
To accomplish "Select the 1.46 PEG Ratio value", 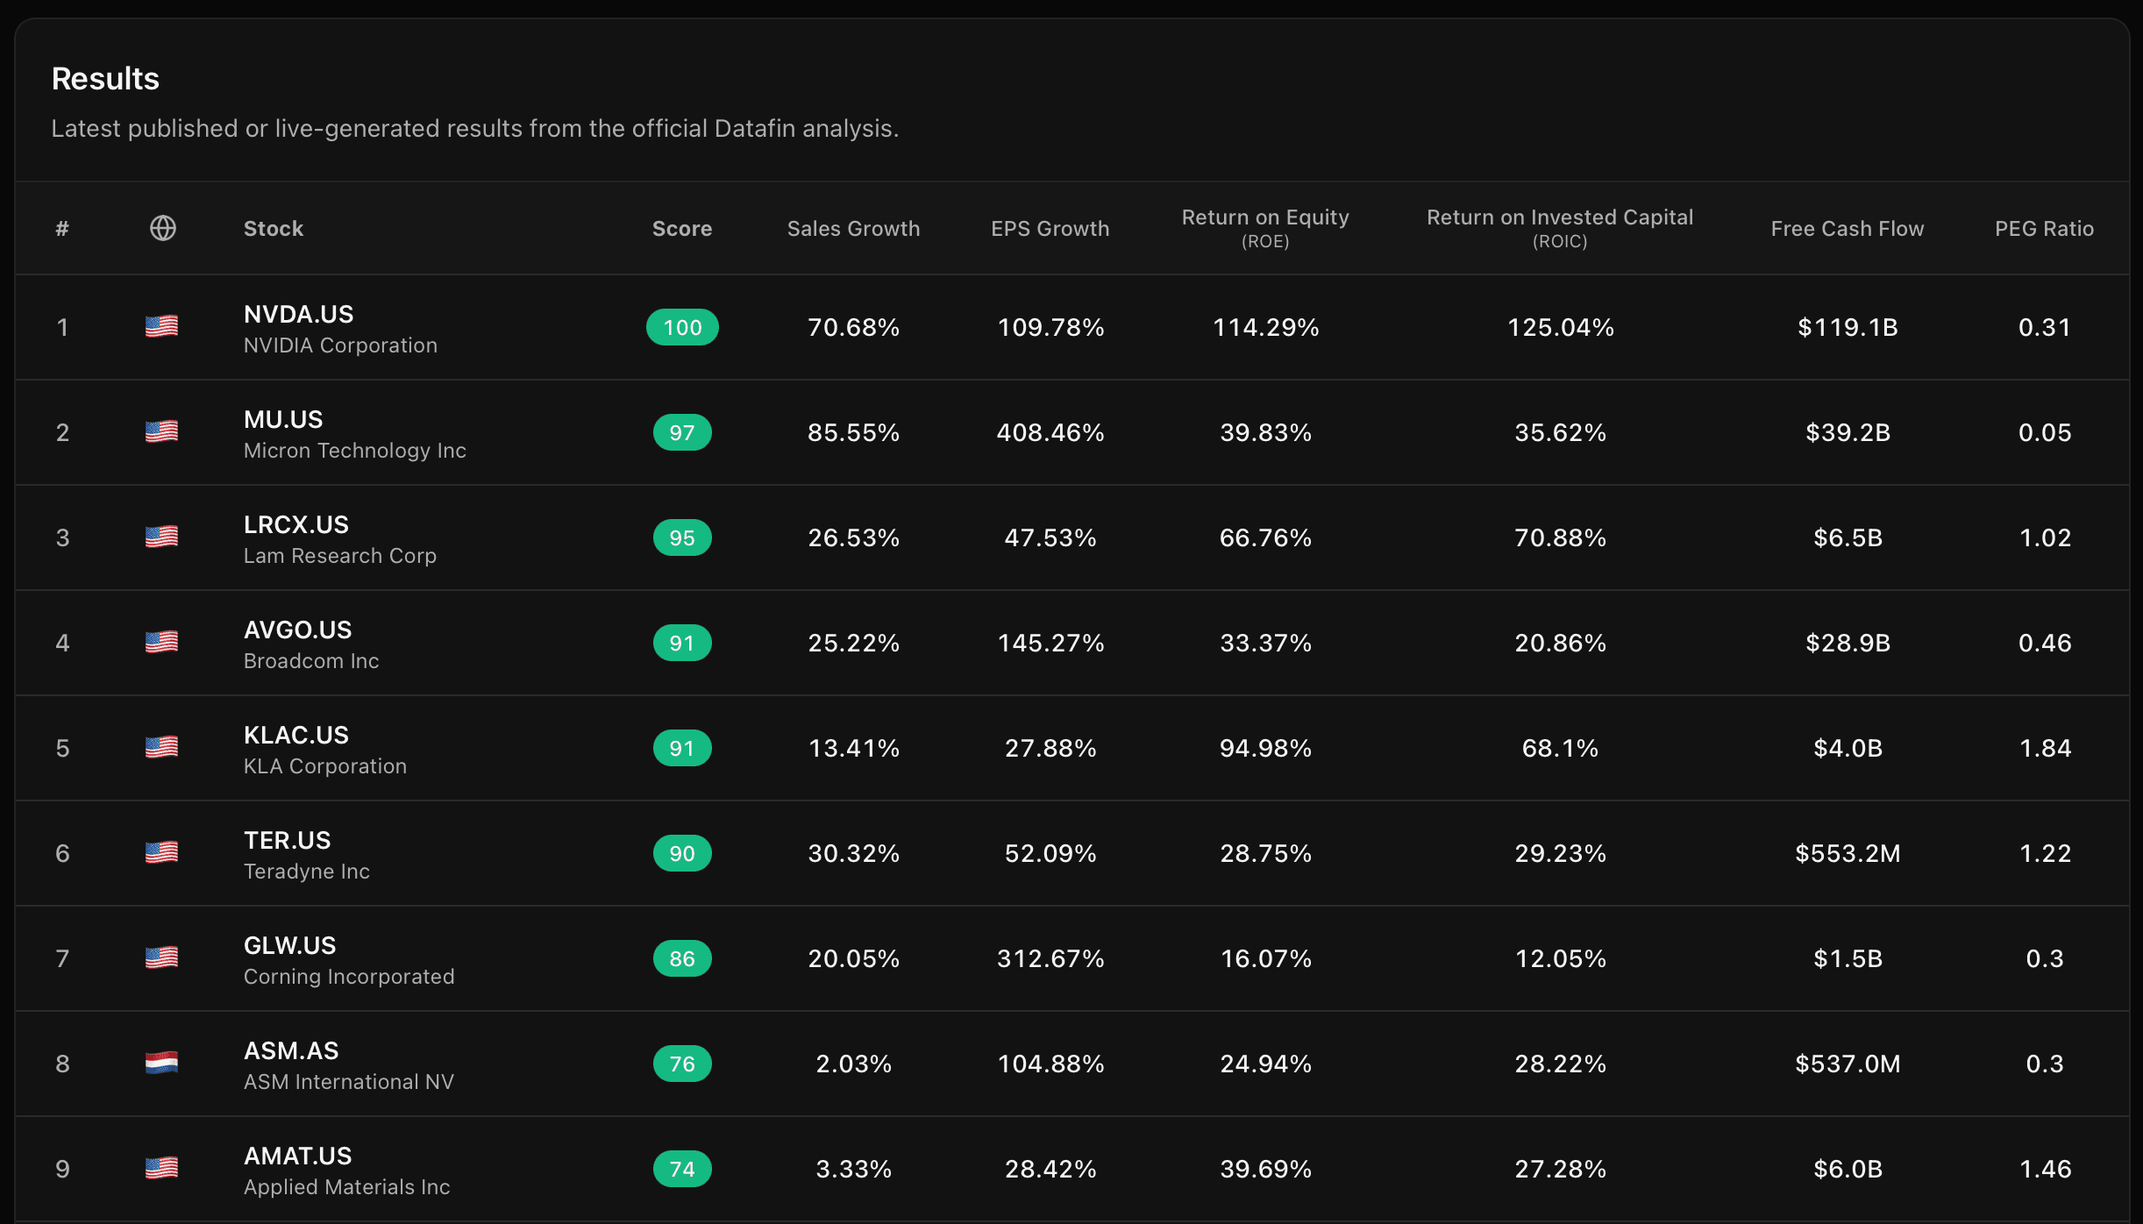I will 2045,1169.
